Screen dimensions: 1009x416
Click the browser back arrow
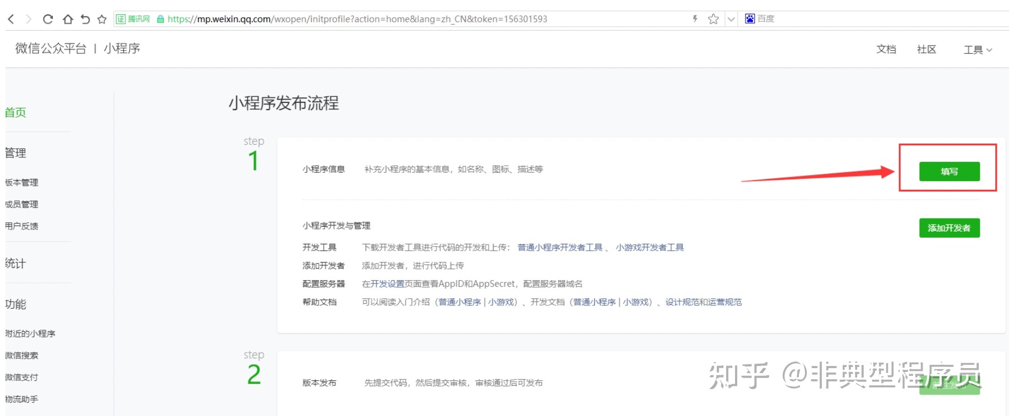point(11,19)
